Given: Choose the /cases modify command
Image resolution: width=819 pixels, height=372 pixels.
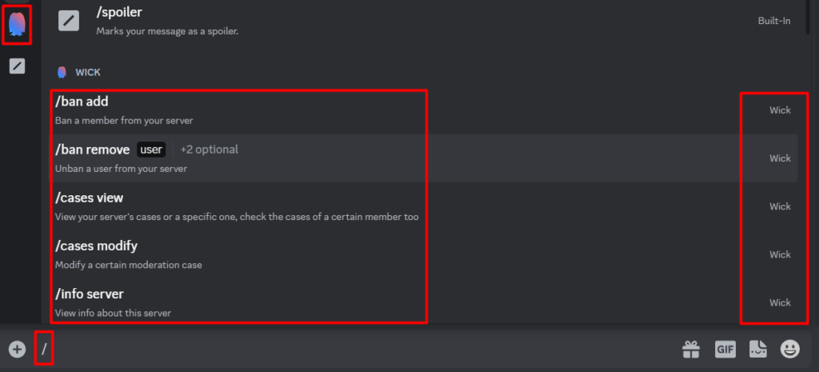Looking at the screenshot, I should (x=423, y=254).
